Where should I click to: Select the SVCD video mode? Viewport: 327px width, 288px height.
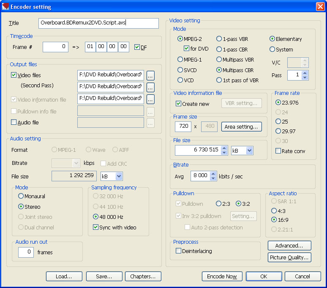click(180, 70)
